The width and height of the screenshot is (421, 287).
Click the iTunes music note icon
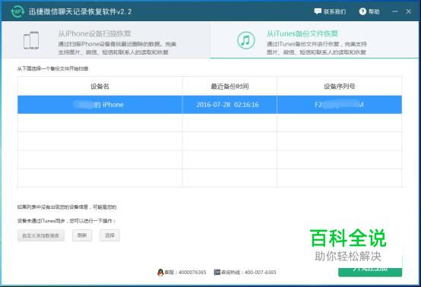(x=245, y=40)
